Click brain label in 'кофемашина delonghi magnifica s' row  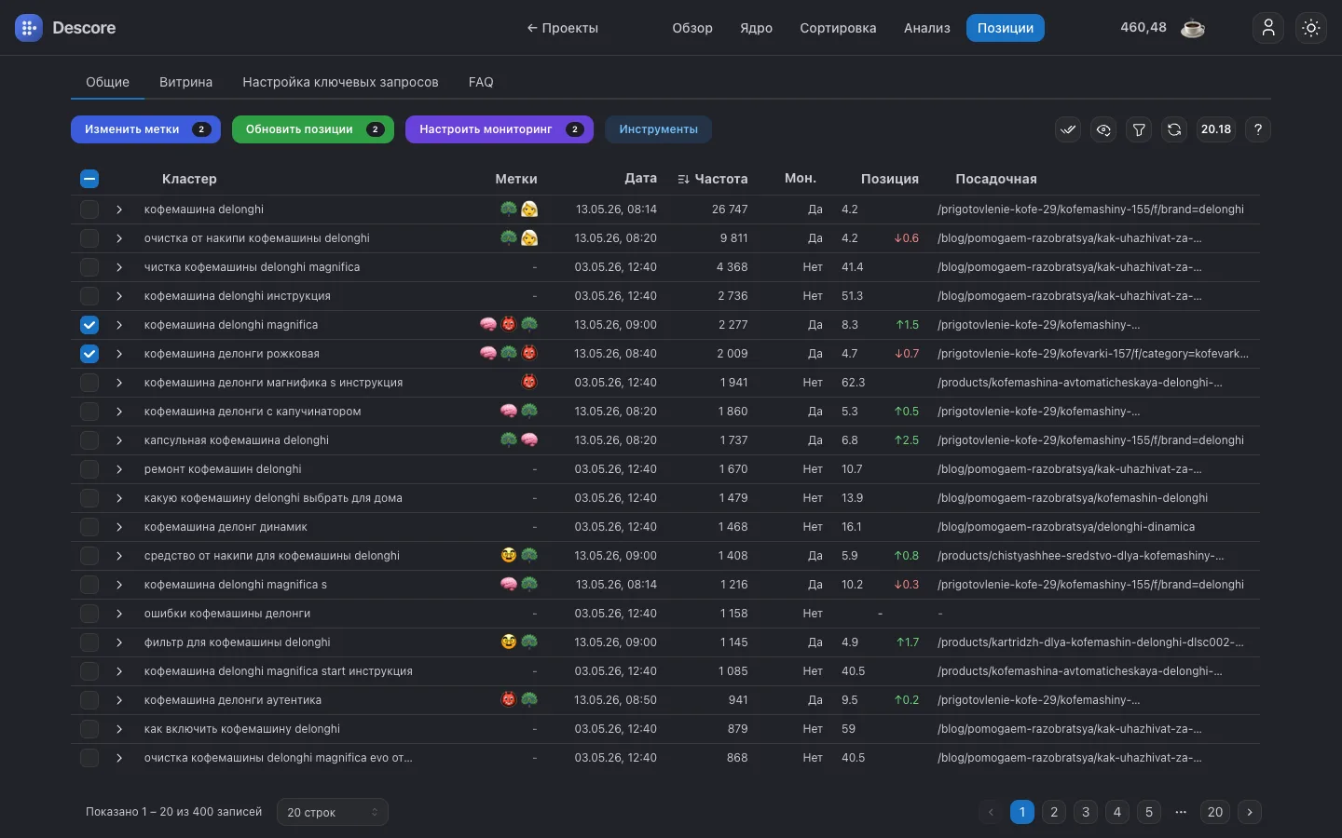509,585
